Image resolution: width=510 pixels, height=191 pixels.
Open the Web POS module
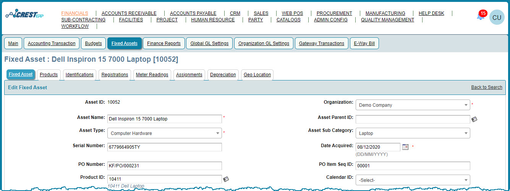[x=292, y=13]
